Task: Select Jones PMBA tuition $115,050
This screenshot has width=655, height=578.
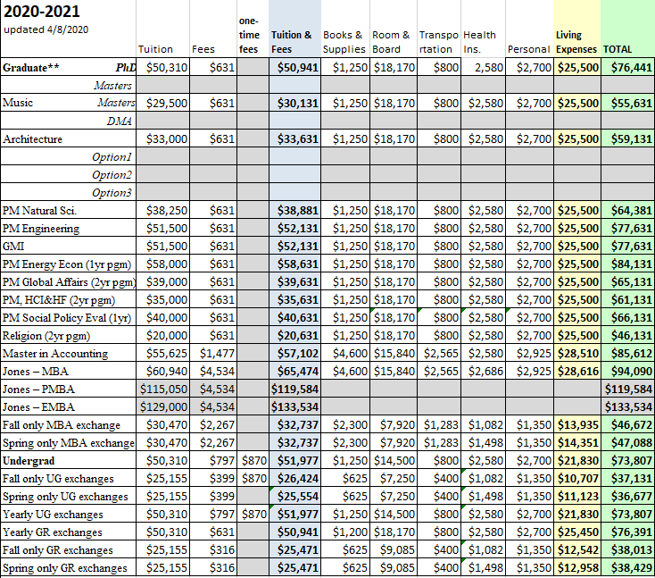Action: pyautogui.click(x=164, y=390)
